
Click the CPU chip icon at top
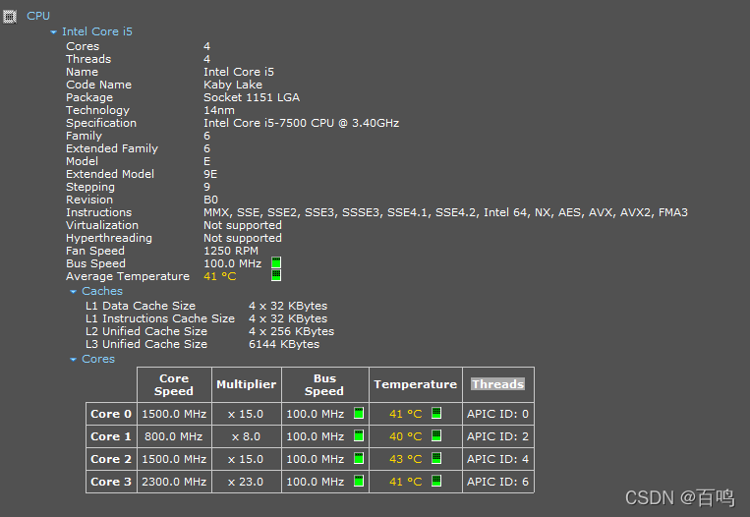click(x=10, y=17)
